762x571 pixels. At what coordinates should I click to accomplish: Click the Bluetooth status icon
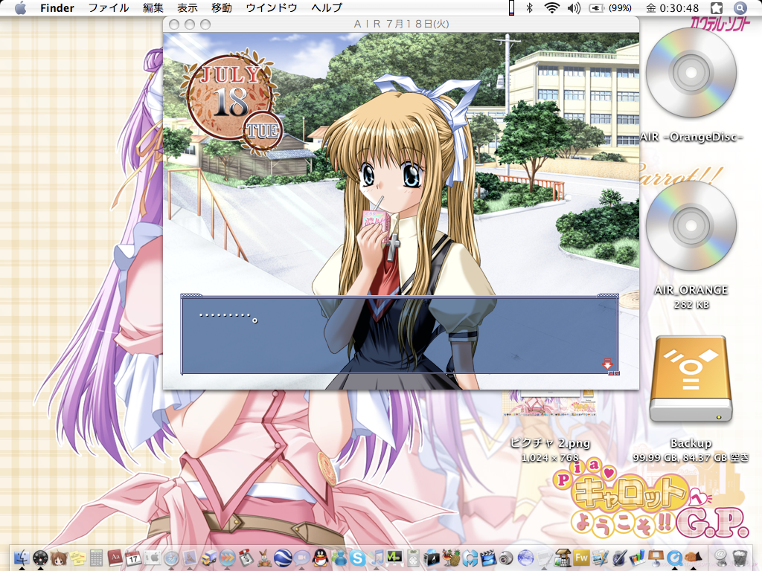[x=530, y=7]
